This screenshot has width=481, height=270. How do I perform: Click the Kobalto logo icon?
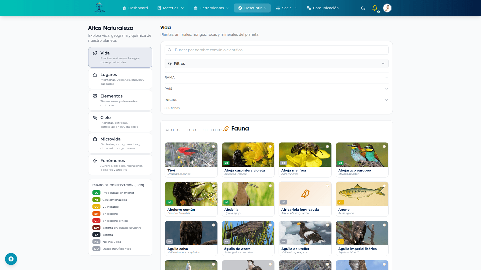point(99,8)
